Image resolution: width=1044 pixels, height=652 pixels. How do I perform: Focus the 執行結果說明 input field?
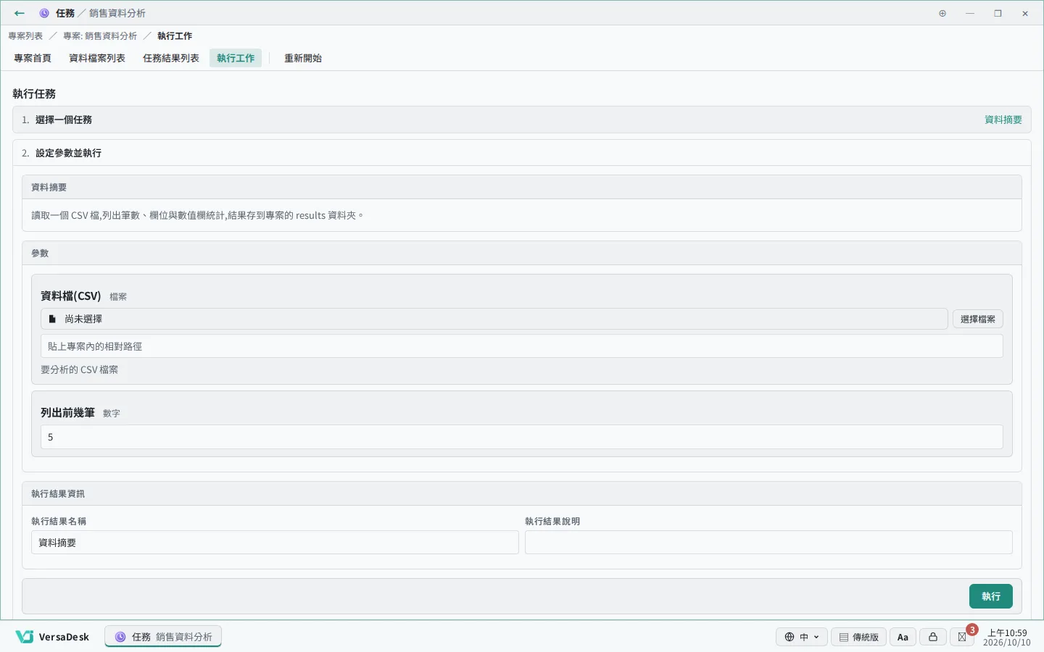768,543
